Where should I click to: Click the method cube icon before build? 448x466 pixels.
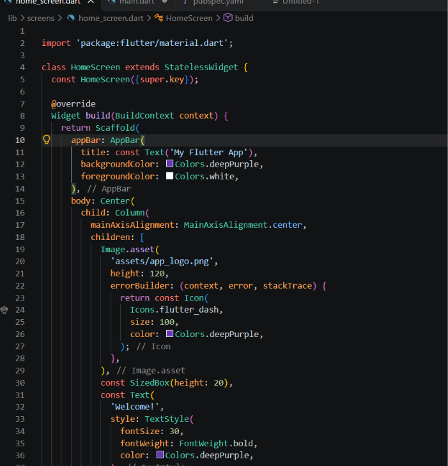(x=228, y=18)
